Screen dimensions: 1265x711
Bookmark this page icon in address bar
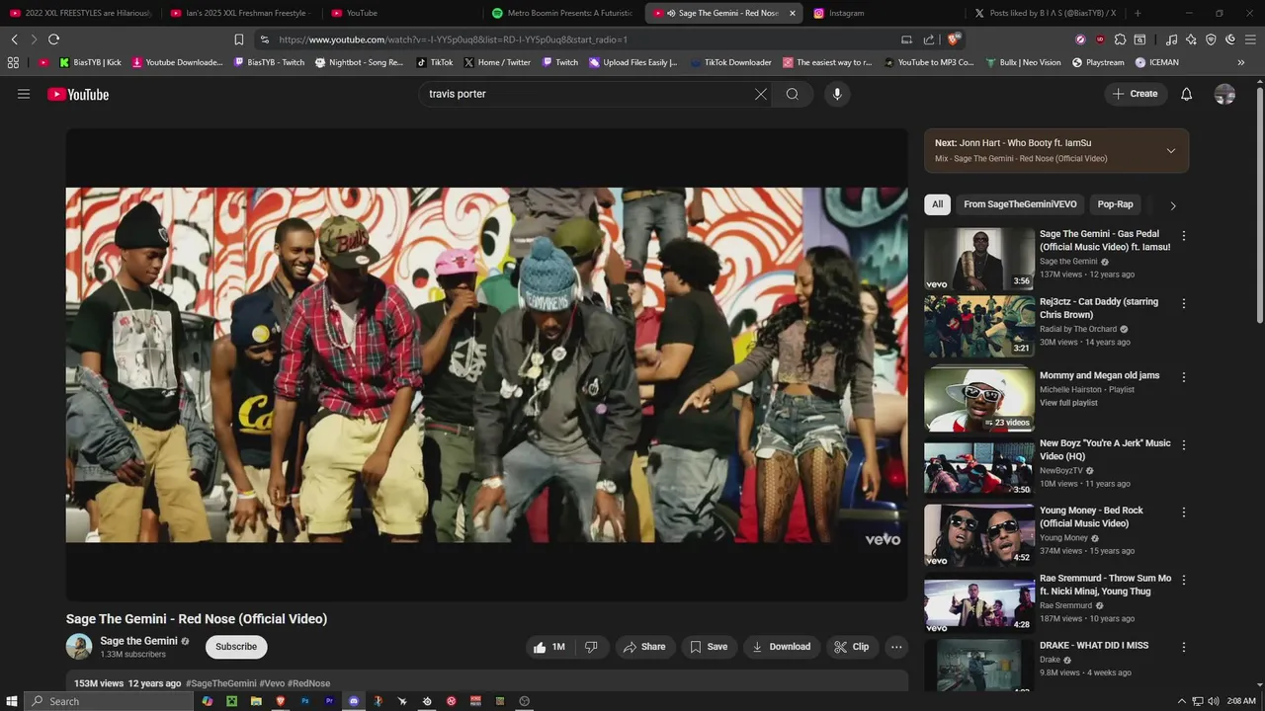[x=238, y=39]
